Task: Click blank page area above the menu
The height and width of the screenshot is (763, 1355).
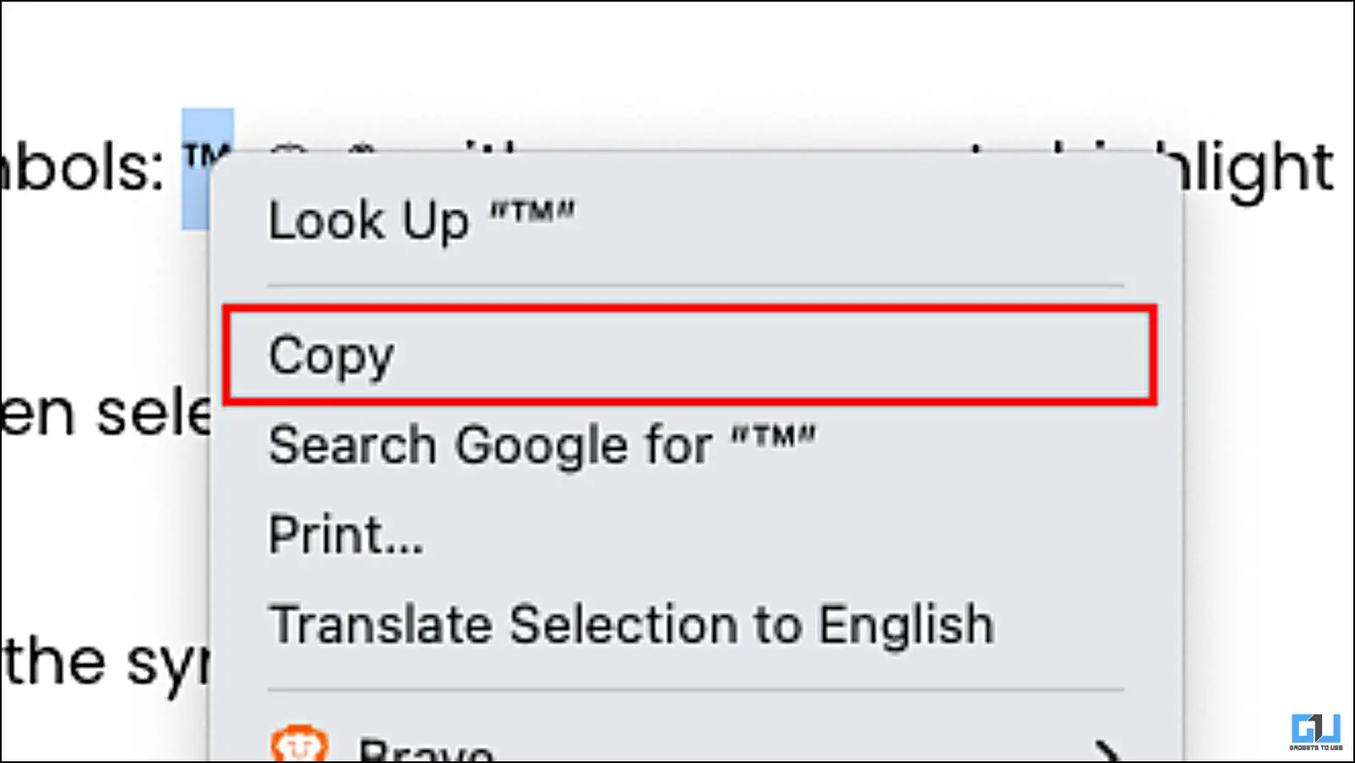Action: click(676, 68)
